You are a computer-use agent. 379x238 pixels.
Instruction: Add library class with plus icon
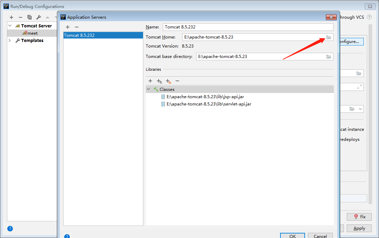pos(150,81)
